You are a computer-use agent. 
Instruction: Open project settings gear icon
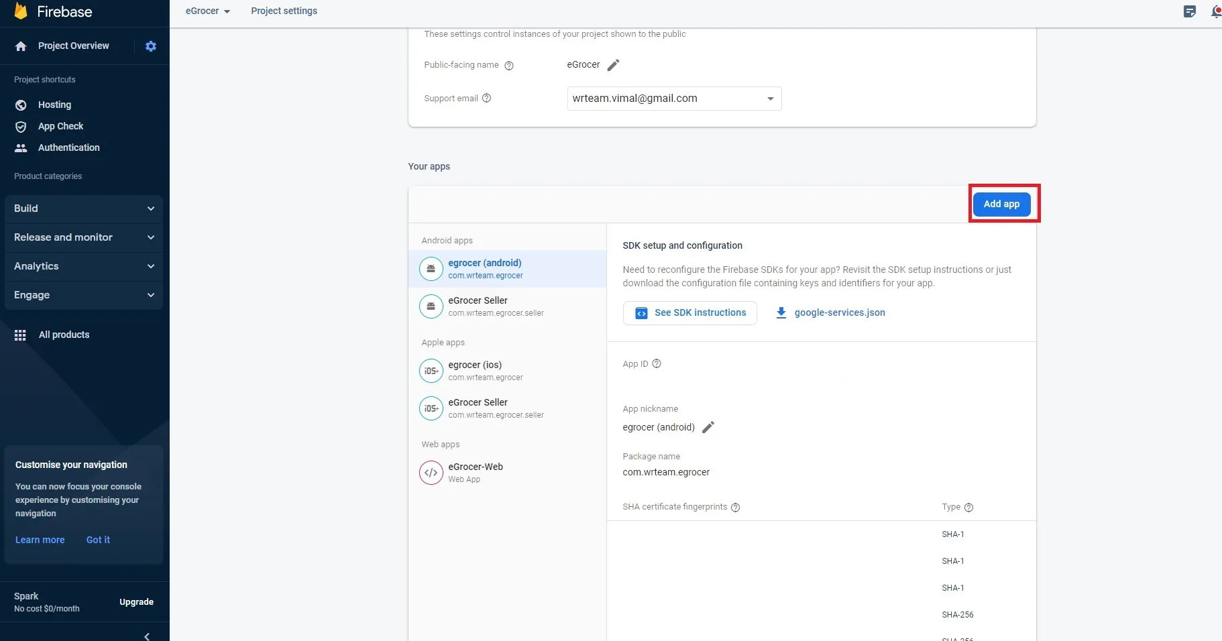[x=151, y=46]
